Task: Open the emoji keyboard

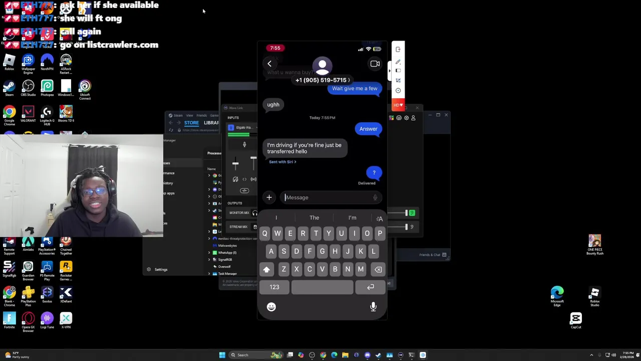Action: pos(271,307)
